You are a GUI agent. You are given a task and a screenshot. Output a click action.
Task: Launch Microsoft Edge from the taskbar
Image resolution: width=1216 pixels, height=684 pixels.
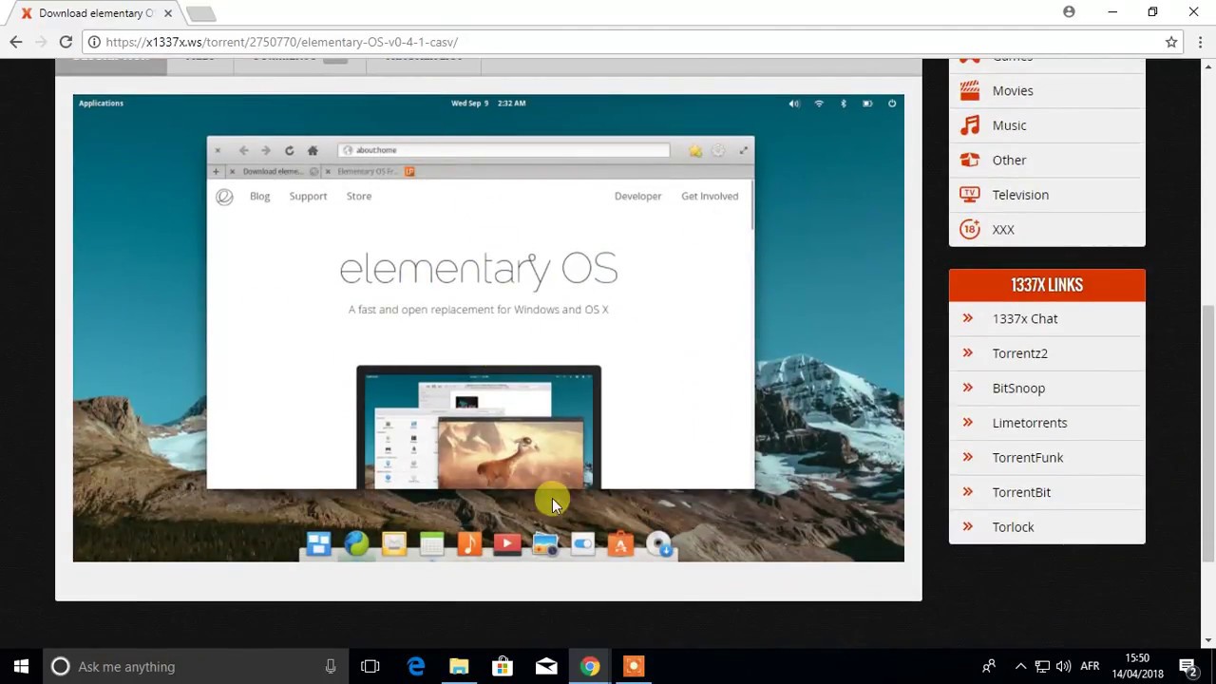[416, 666]
